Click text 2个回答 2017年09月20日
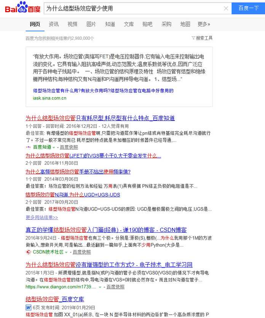Image resolution: width=265 pixels, height=318 pixels. coord(52,202)
